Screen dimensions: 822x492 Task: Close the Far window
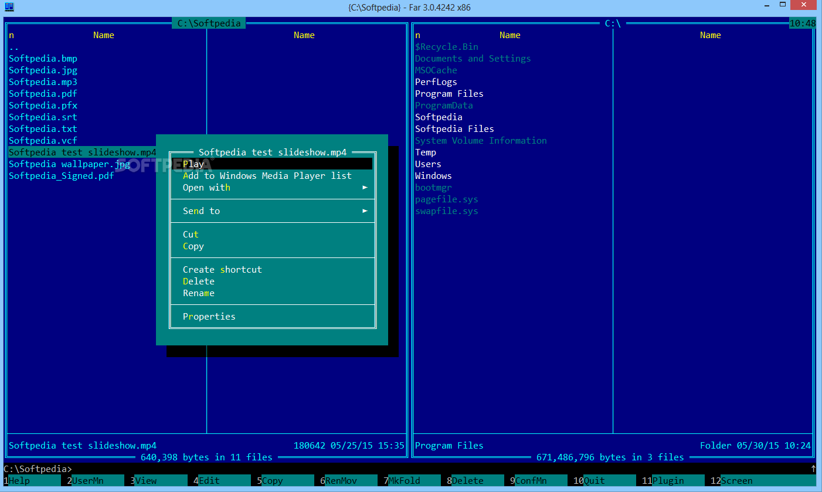click(x=803, y=5)
